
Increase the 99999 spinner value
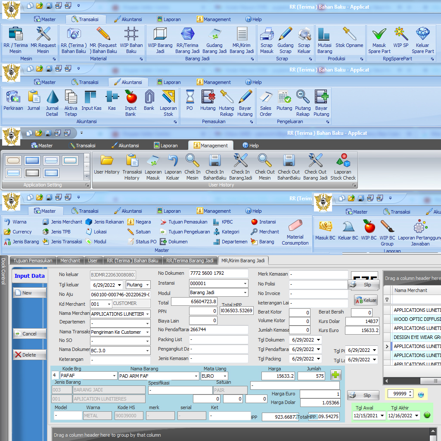410,392
